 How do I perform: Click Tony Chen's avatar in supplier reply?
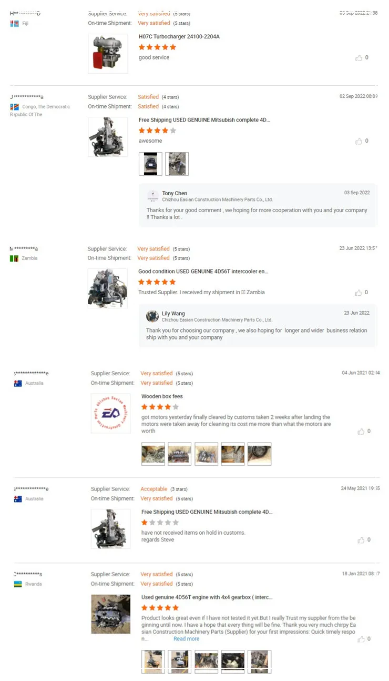pyautogui.click(x=153, y=196)
